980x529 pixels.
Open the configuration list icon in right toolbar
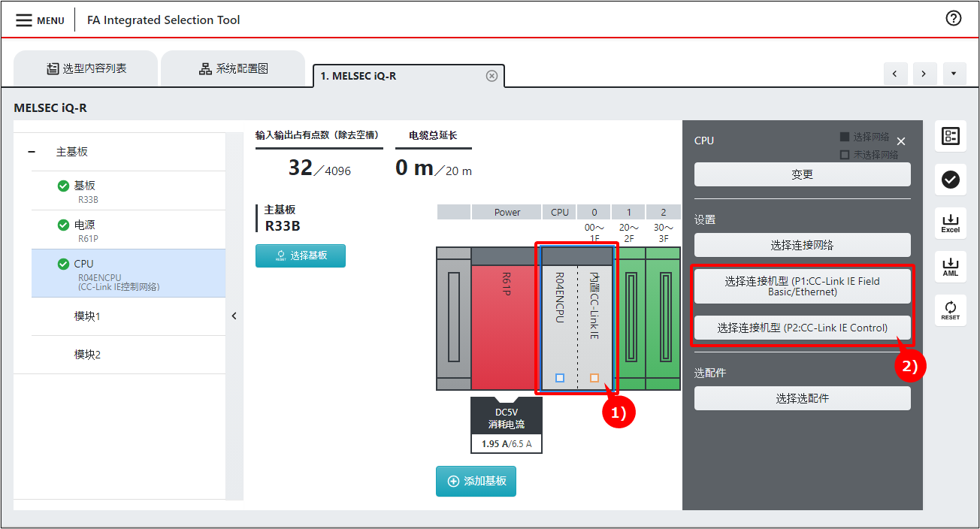[950, 136]
